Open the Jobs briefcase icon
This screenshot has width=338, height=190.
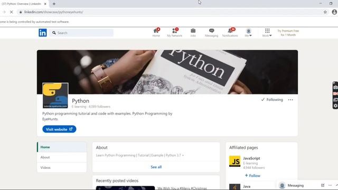(x=193, y=33)
